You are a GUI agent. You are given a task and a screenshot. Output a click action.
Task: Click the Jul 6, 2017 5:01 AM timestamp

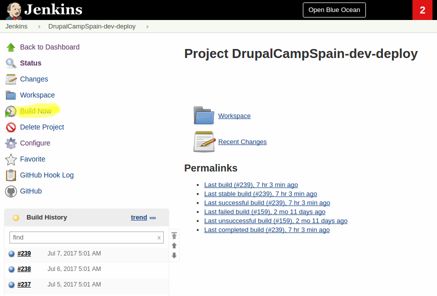[74, 269]
